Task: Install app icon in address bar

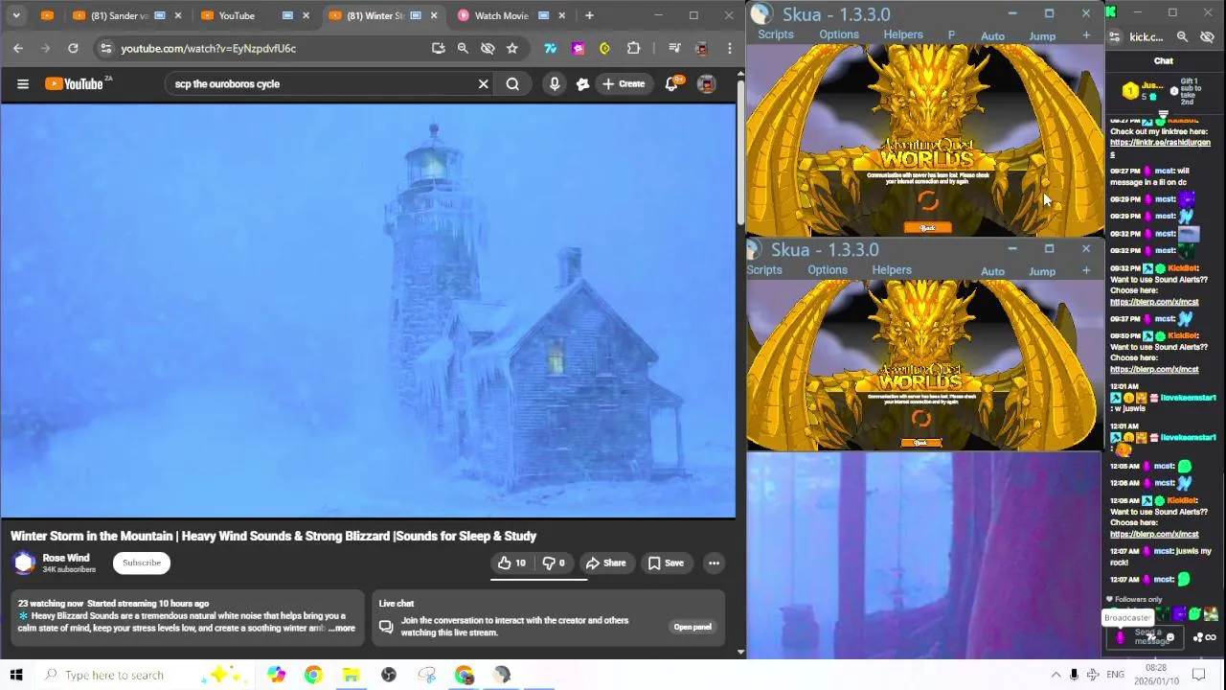Action: [439, 48]
